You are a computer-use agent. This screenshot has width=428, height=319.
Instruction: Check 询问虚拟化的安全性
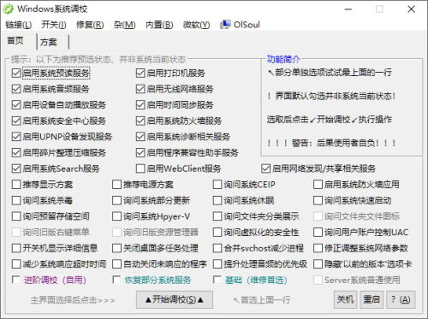tap(217, 232)
